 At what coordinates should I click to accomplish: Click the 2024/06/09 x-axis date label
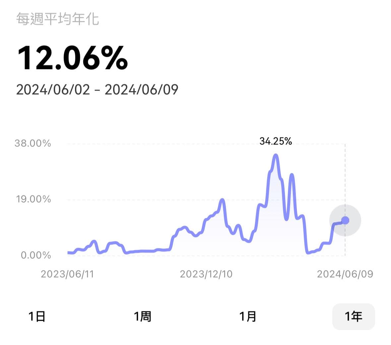345,274
